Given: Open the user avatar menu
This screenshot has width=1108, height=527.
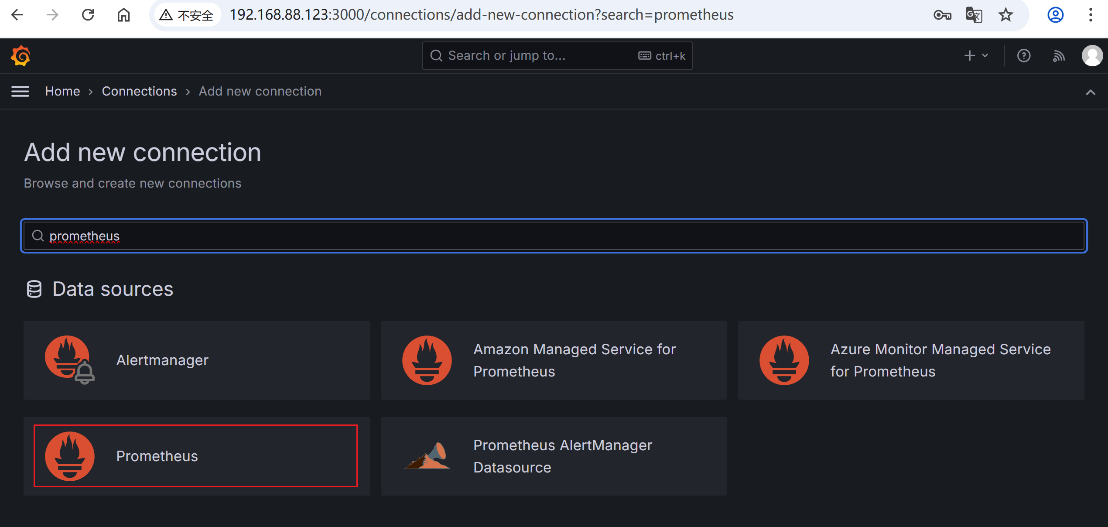Looking at the screenshot, I should click(1092, 56).
